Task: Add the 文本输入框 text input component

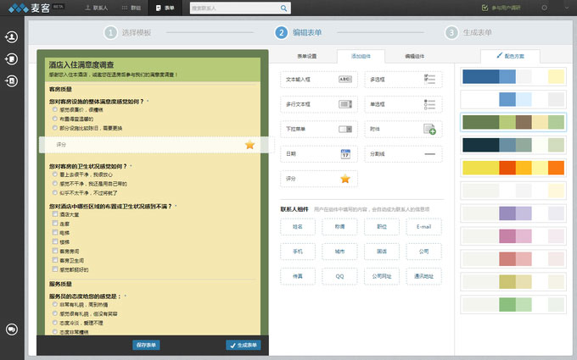Action: click(318, 79)
